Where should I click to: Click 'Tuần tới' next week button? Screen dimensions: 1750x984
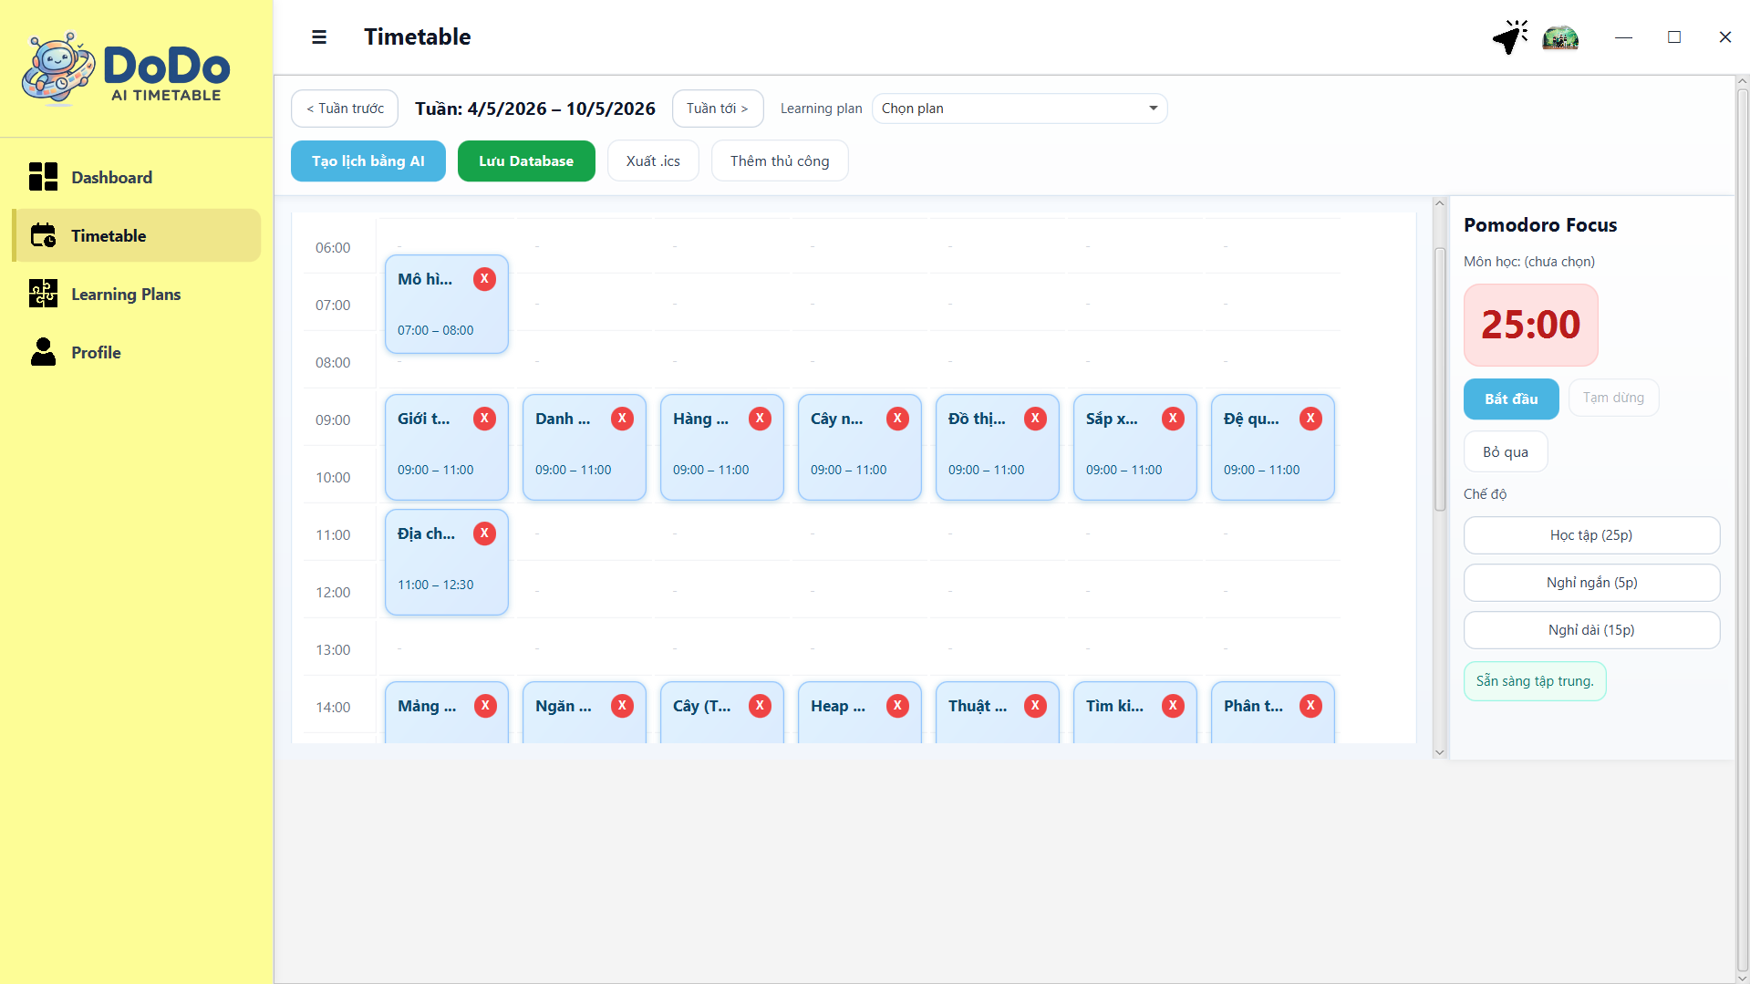tap(718, 109)
